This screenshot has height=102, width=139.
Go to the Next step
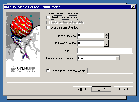click(102, 89)
